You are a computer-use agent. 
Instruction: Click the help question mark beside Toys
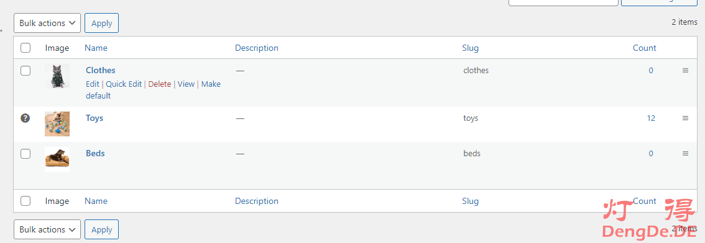point(25,118)
